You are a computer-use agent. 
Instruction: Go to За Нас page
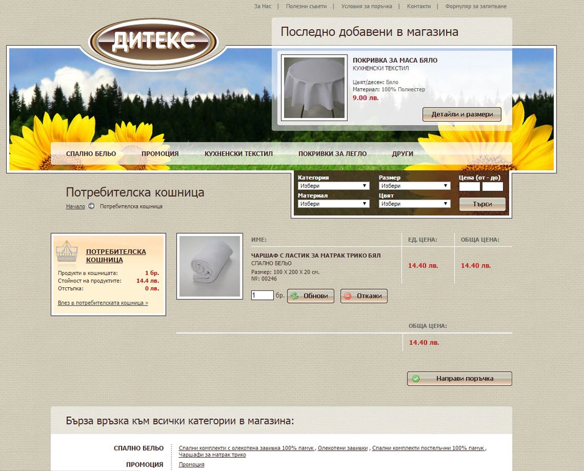coord(263,6)
